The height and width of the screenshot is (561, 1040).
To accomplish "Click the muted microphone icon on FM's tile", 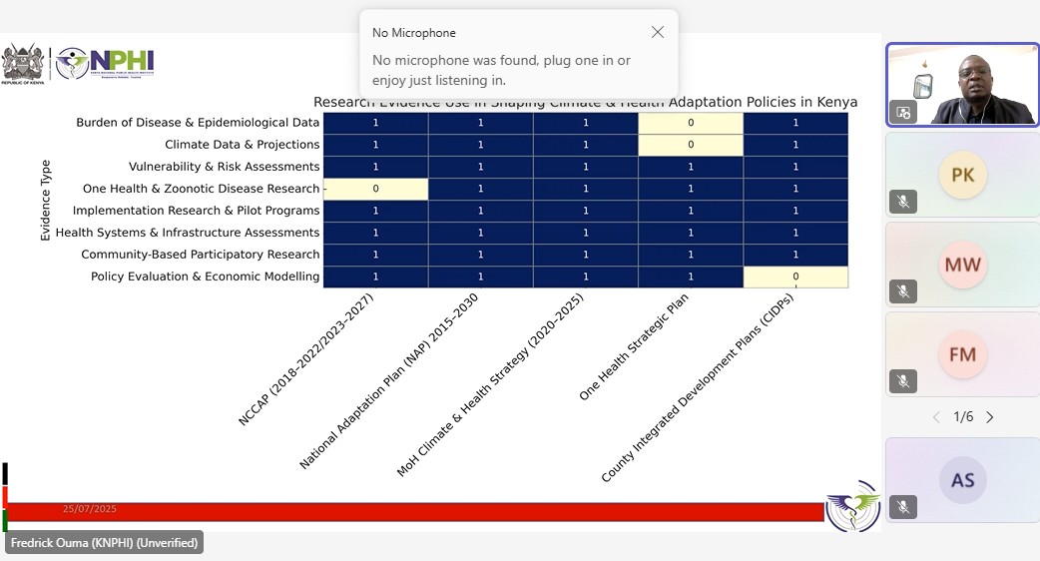I will point(902,380).
